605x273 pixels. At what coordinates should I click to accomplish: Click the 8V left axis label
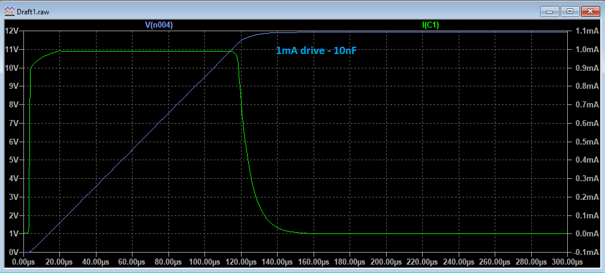[x=14, y=104]
